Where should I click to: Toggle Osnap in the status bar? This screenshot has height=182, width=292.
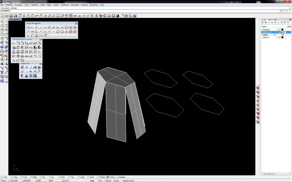[116, 181]
